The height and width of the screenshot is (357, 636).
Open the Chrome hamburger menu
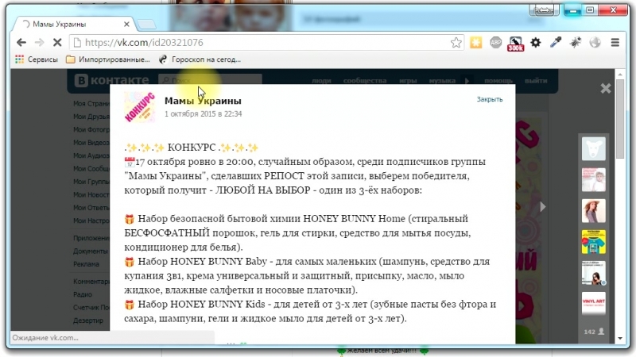[615, 42]
